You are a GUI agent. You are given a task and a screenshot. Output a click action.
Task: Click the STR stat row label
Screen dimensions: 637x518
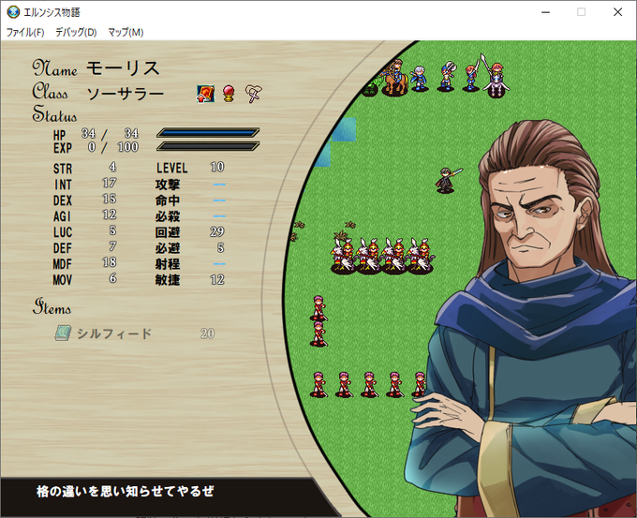pos(63,169)
